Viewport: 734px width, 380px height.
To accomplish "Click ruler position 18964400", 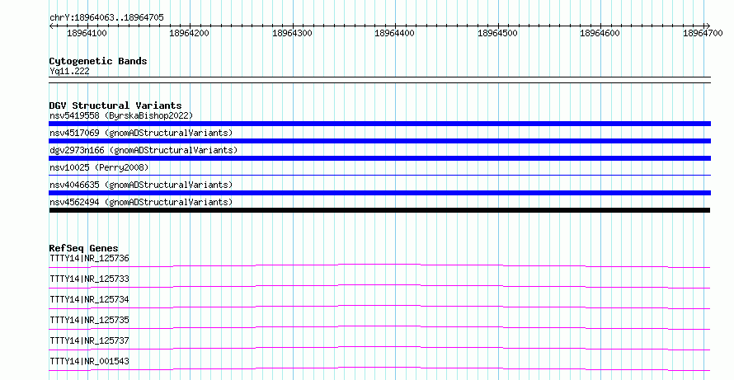I will pyautogui.click(x=394, y=33).
